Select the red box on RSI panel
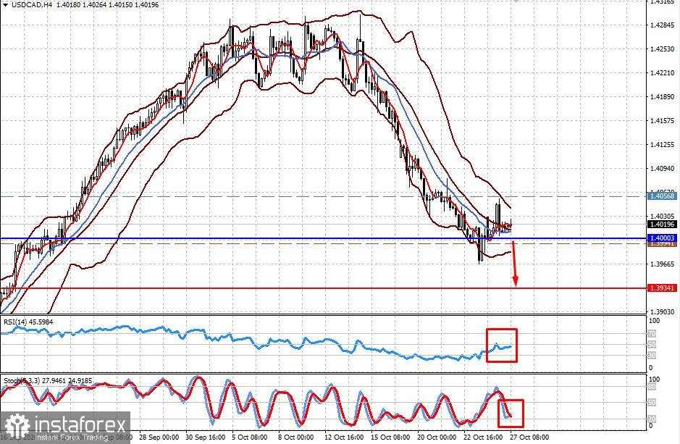Image resolution: width=680 pixels, height=444 pixels. click(x=502, y=345)
